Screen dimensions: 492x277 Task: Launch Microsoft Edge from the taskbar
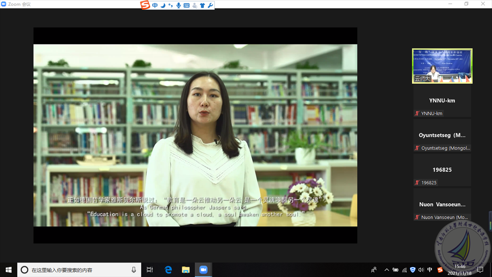tap(168, 270)
